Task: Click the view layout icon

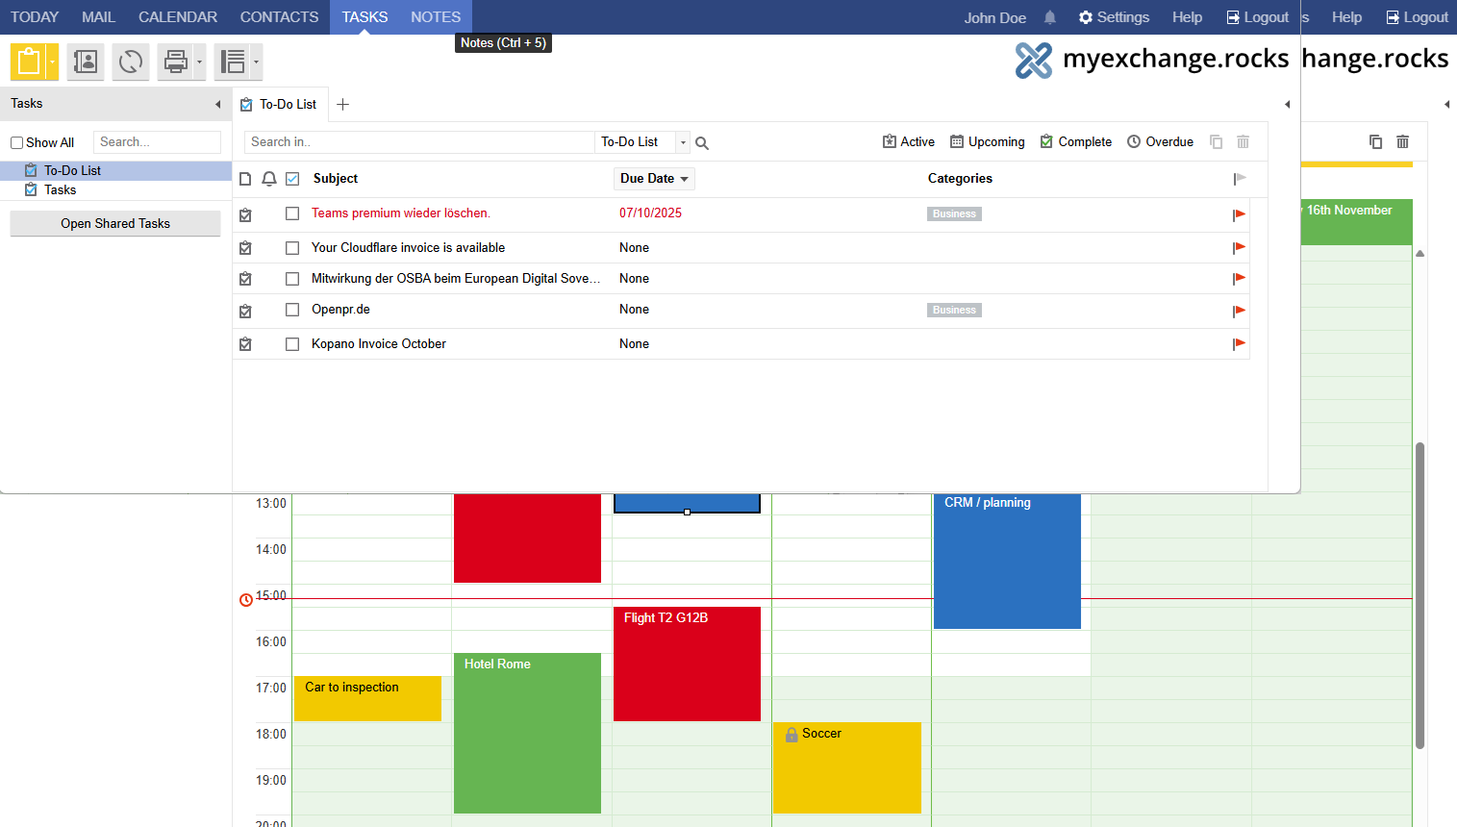Action: 232,62
